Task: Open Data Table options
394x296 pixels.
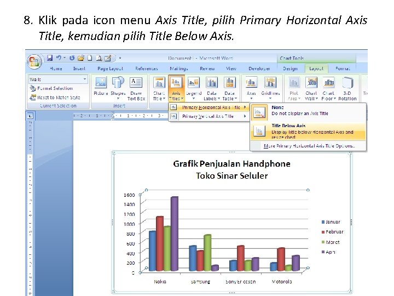Action: click(x=229, y=89)
